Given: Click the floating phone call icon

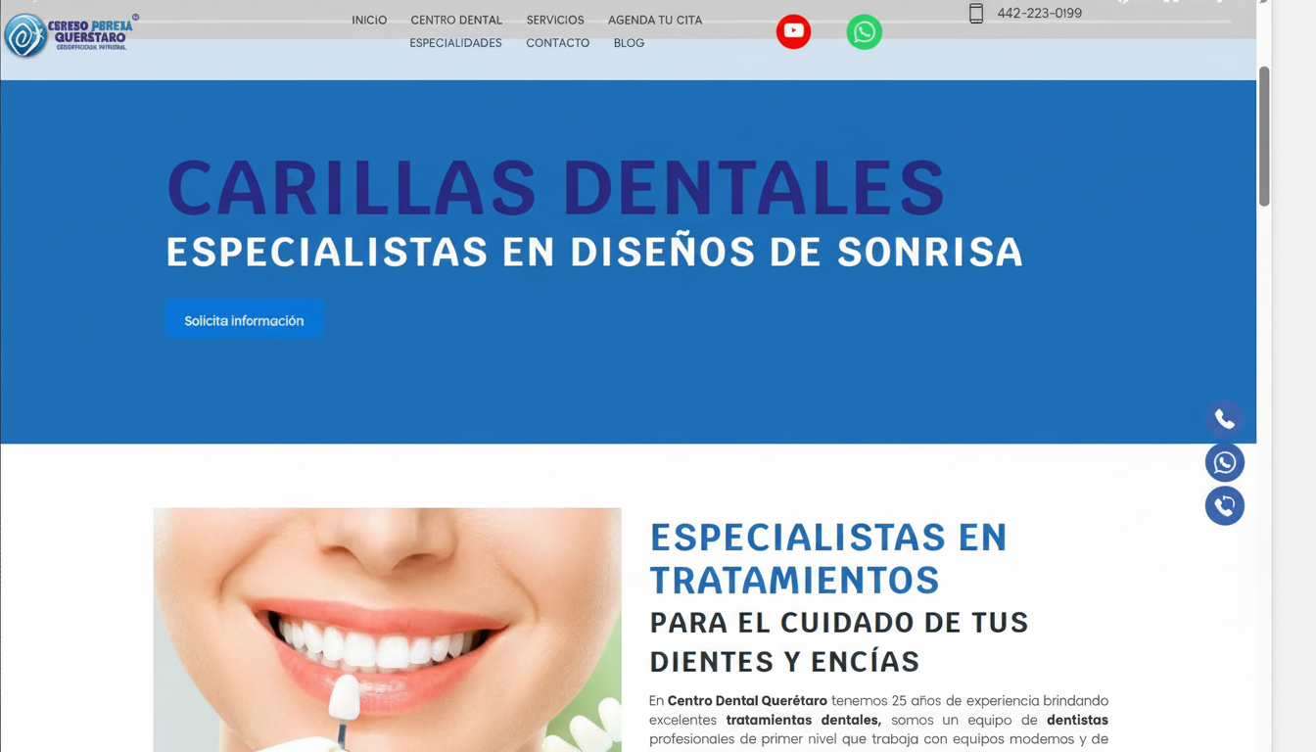Looking at the screenshot, I should [x=1225, y=418].
